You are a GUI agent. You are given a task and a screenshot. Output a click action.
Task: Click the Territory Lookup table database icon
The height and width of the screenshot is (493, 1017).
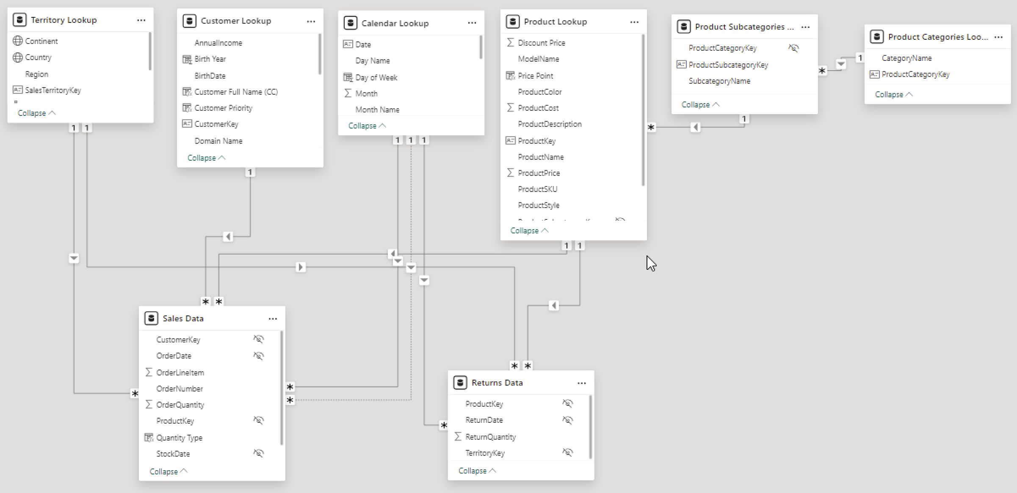pyautogui.click(x=19, y=20)
